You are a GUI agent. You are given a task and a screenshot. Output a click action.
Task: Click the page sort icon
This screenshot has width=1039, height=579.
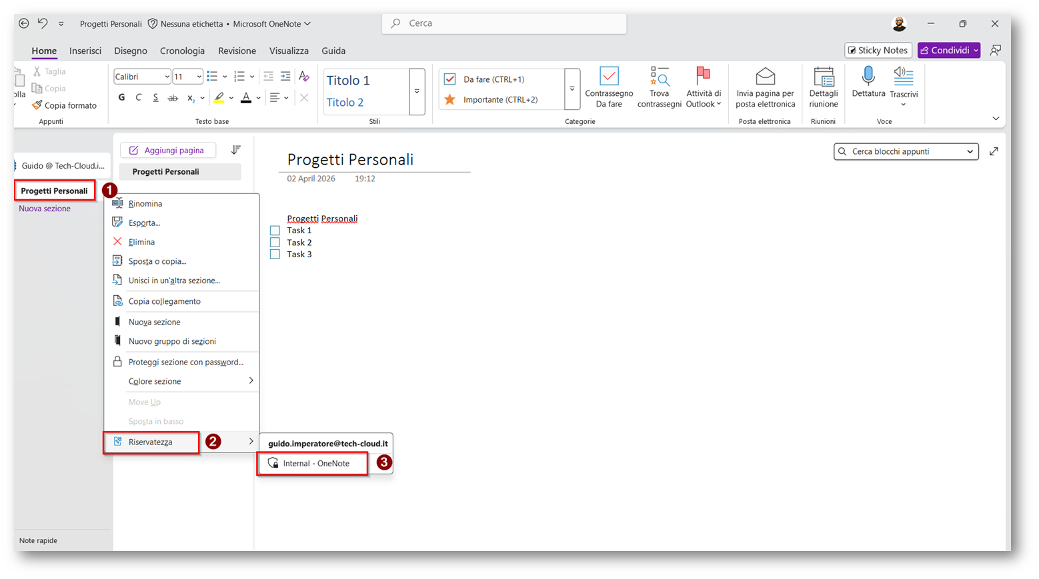point(235,150)
